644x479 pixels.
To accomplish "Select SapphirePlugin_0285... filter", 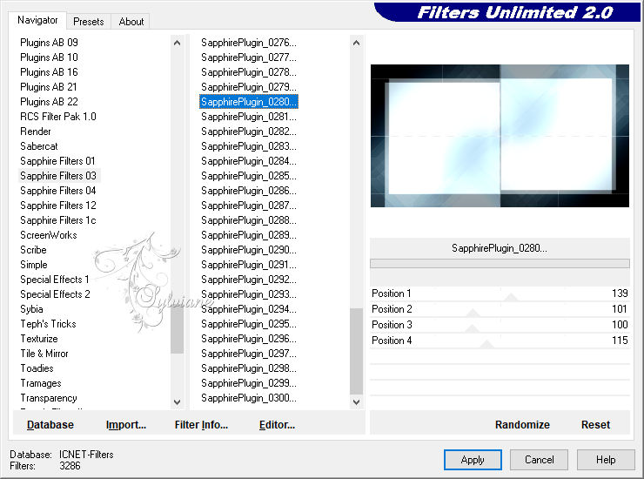I will tap(249, 176).
